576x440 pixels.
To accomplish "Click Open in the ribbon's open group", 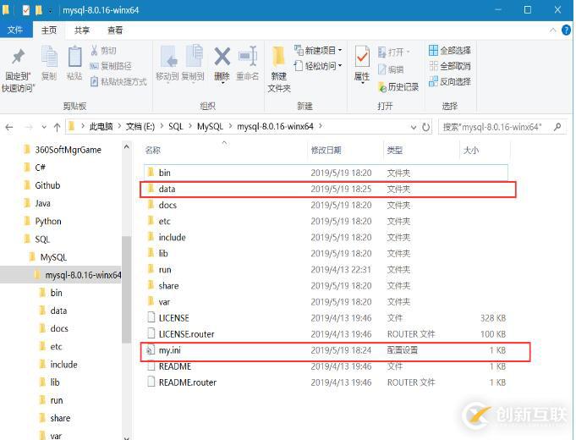I will [x=393, y=52].
